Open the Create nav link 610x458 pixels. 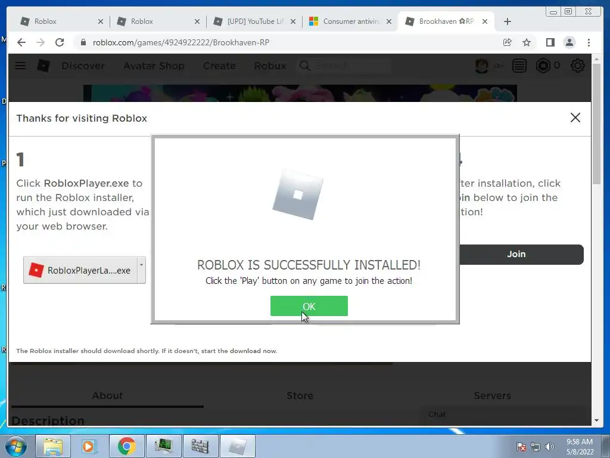pyautogui.click(x=219, y=66)
